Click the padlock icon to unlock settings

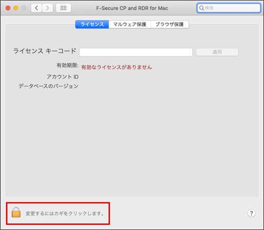(x=16, y=212)
